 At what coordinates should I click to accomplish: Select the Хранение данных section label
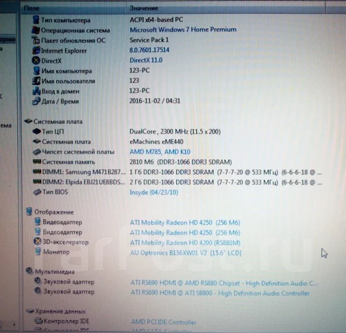[61, 311]
